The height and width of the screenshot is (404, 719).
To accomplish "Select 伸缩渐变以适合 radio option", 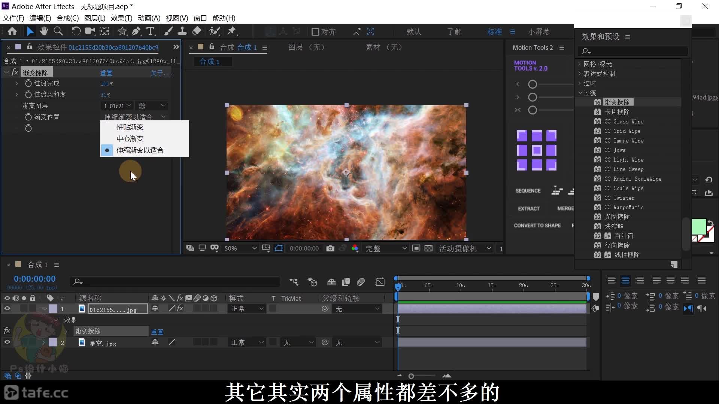I will point(145,150).
